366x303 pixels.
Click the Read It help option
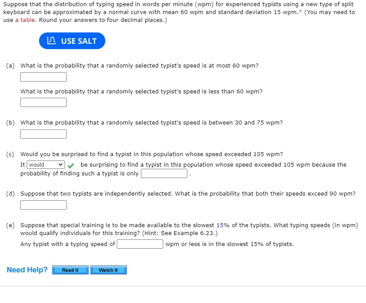[x=70, y=270]
